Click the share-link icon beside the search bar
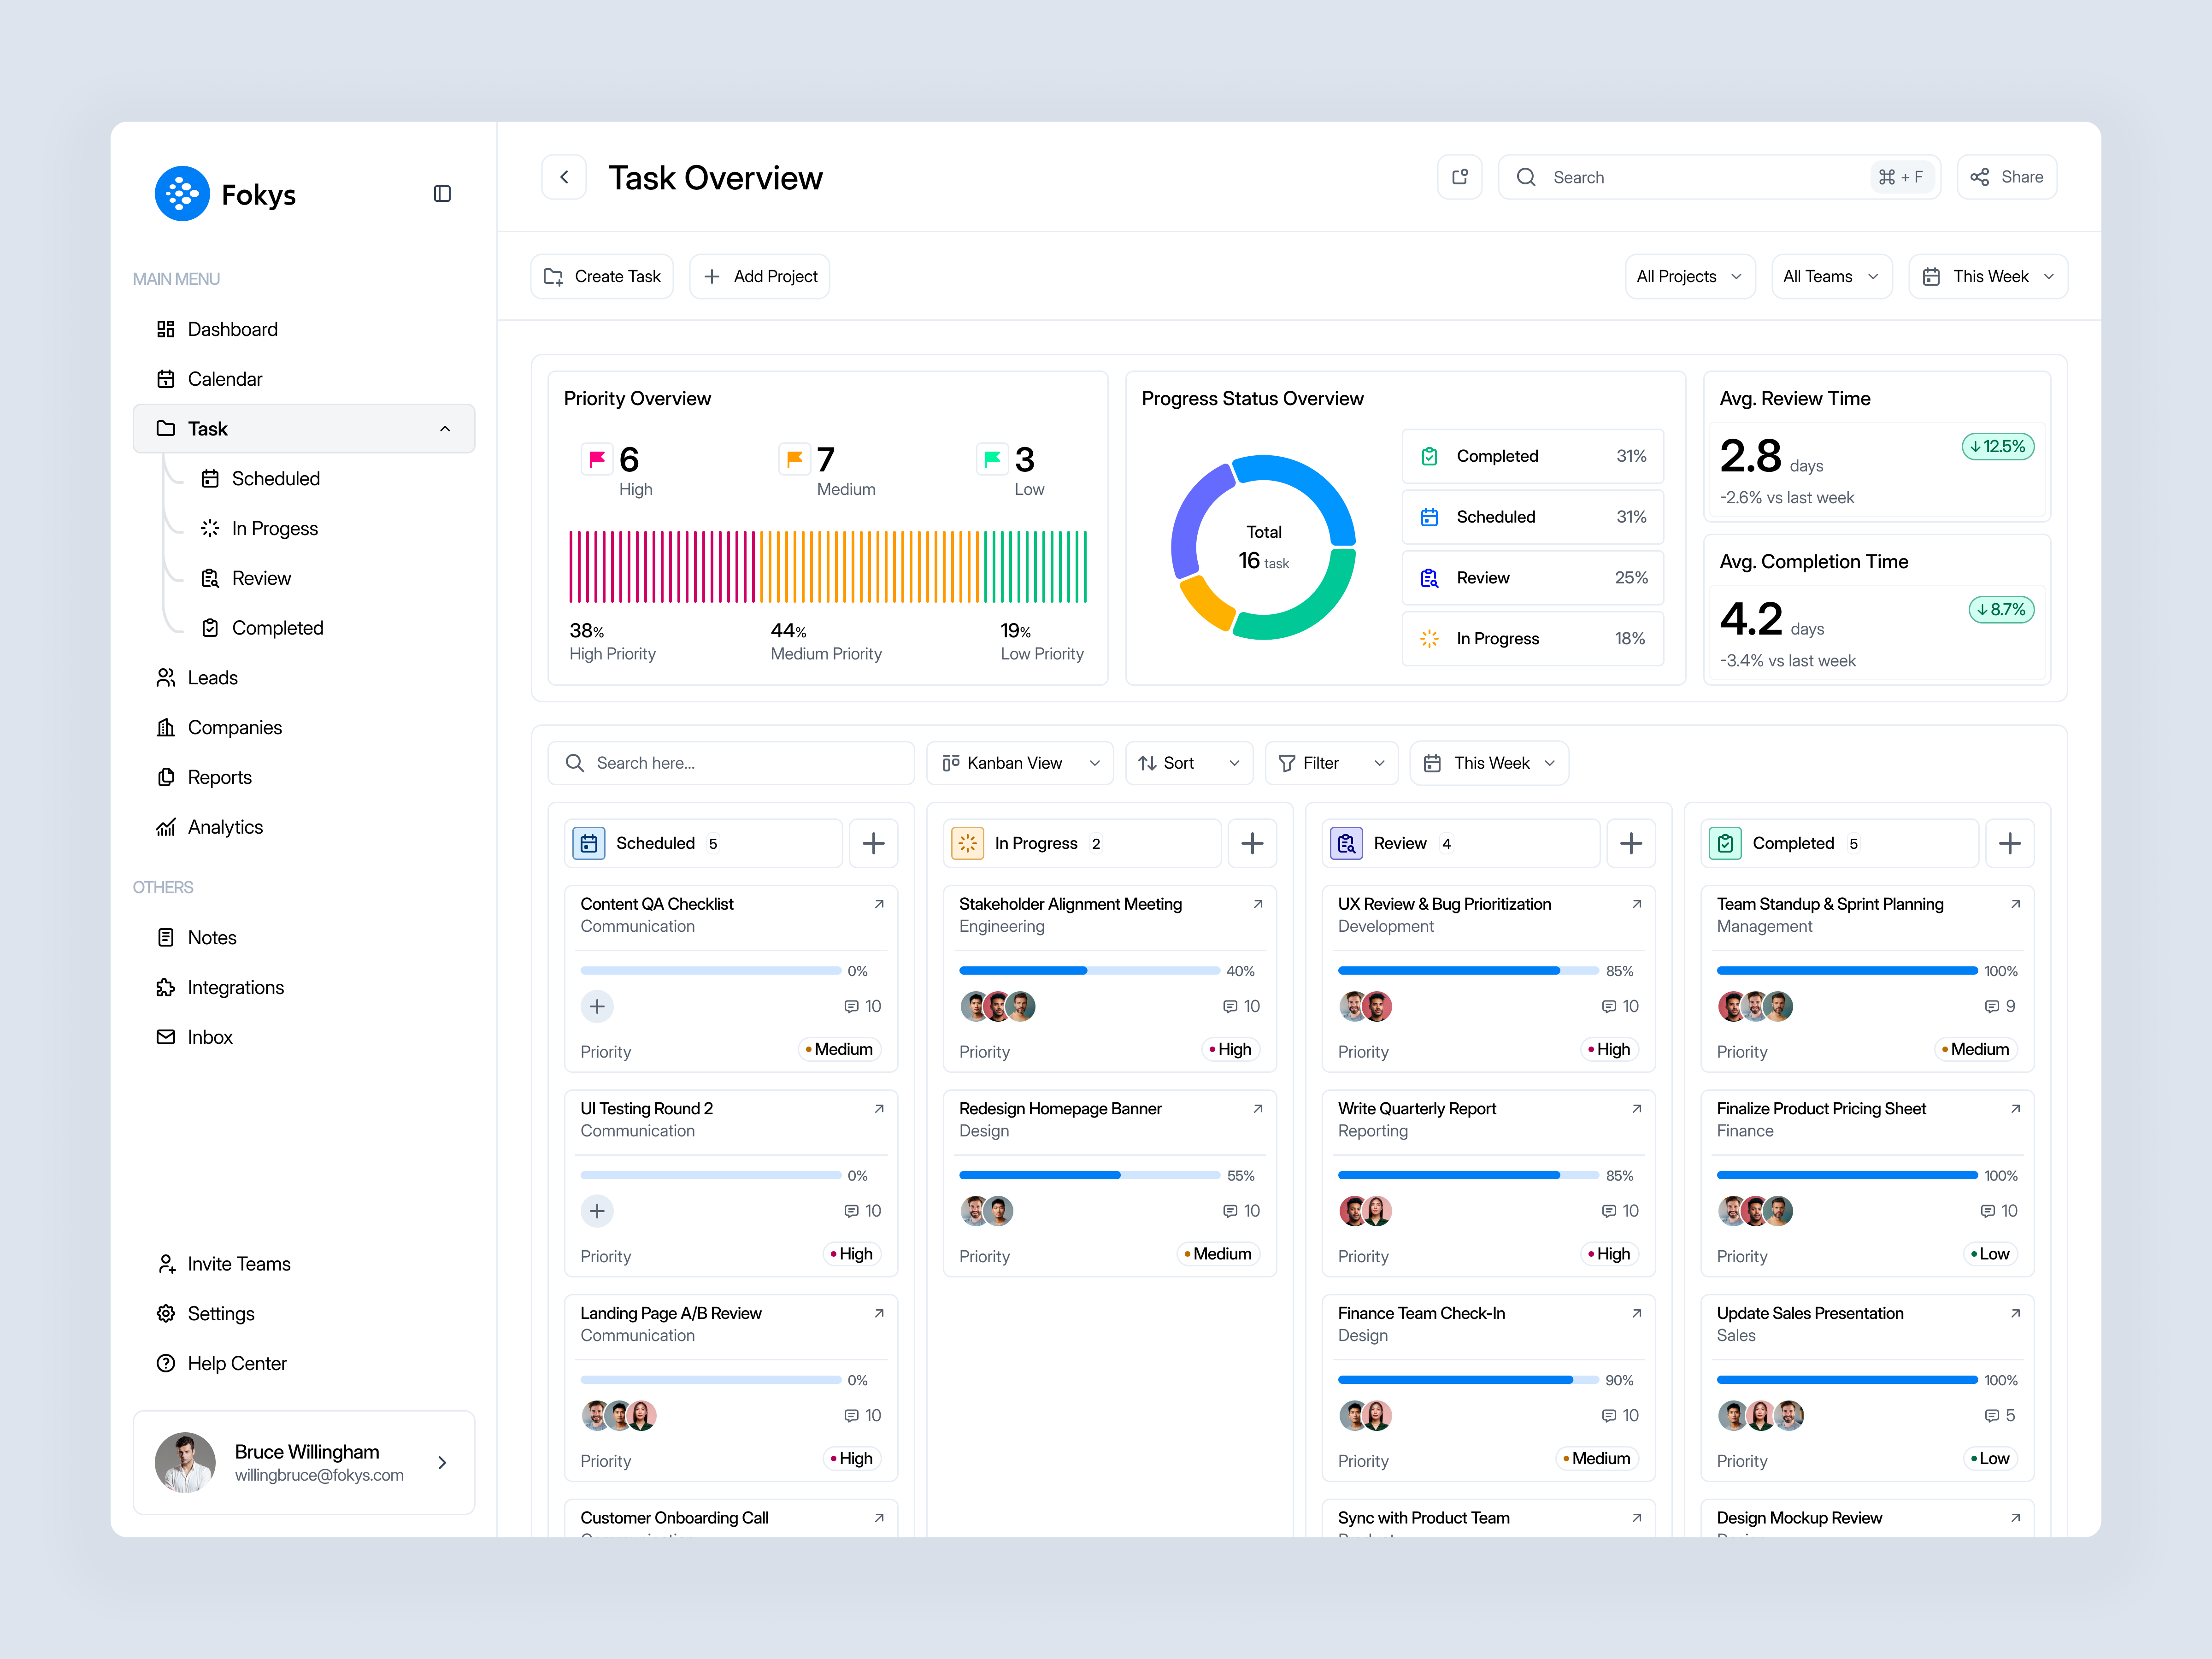 (1460, 176)
